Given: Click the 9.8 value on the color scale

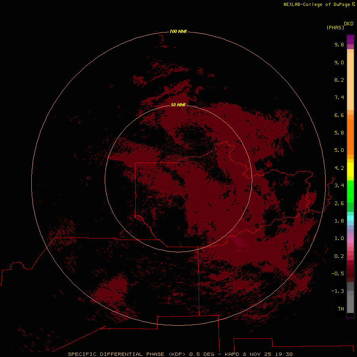Looking at the screenshot, I should [339, 44].
